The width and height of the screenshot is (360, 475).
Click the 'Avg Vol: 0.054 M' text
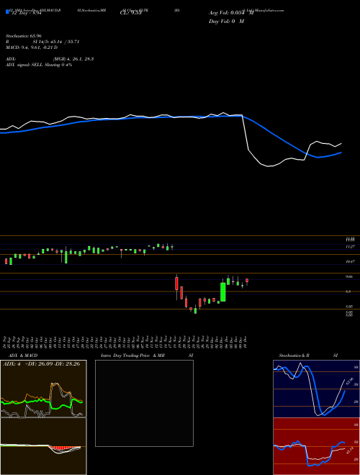(x=231, y=13)
